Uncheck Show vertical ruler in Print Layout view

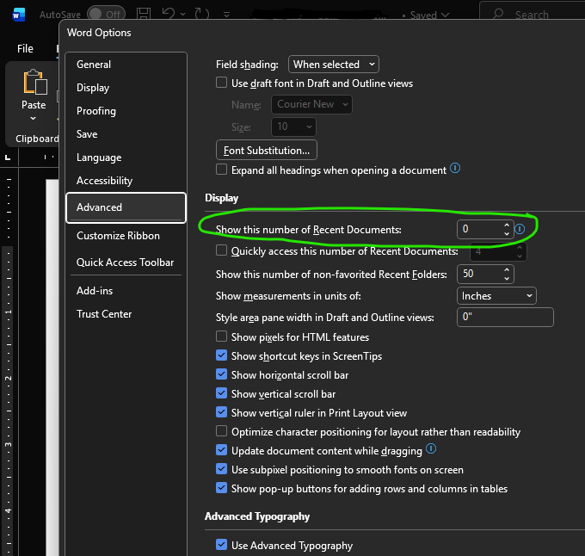pyautogui.click(x=221, y=412)
